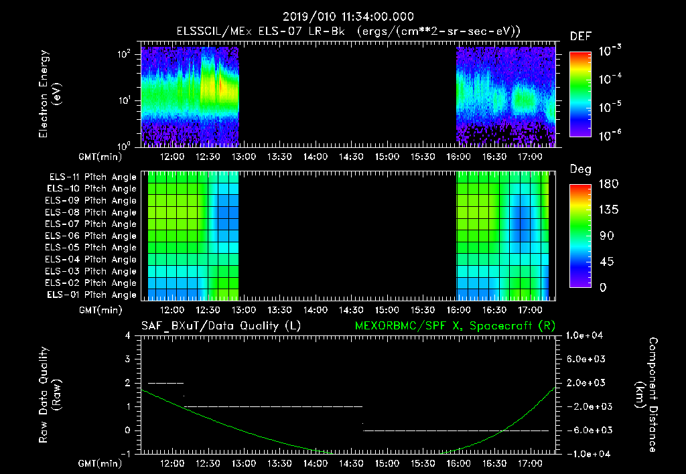Click the 12:30 tick under pitch angle panel
Image resolution: width=686 pixels, height=474 pixels.
pyautogui.click(x=208, y=310)
